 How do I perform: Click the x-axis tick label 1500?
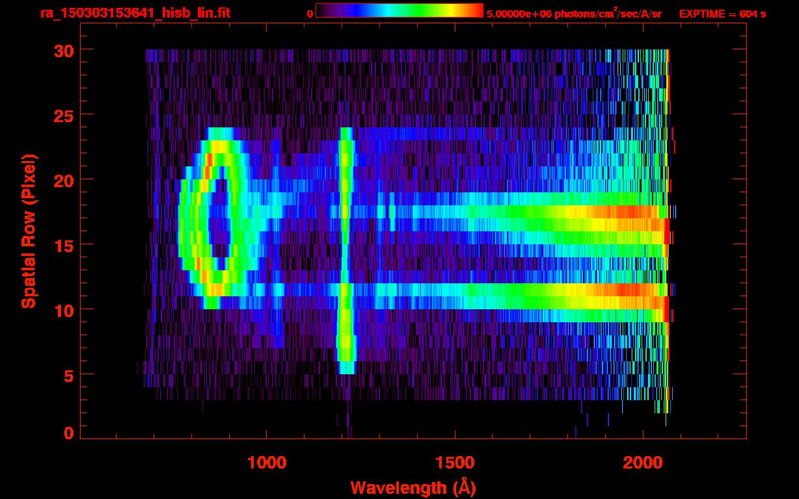point(455,463)
